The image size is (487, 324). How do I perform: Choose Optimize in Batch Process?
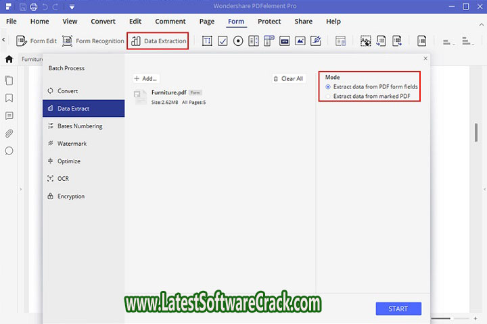pos(84,161)
